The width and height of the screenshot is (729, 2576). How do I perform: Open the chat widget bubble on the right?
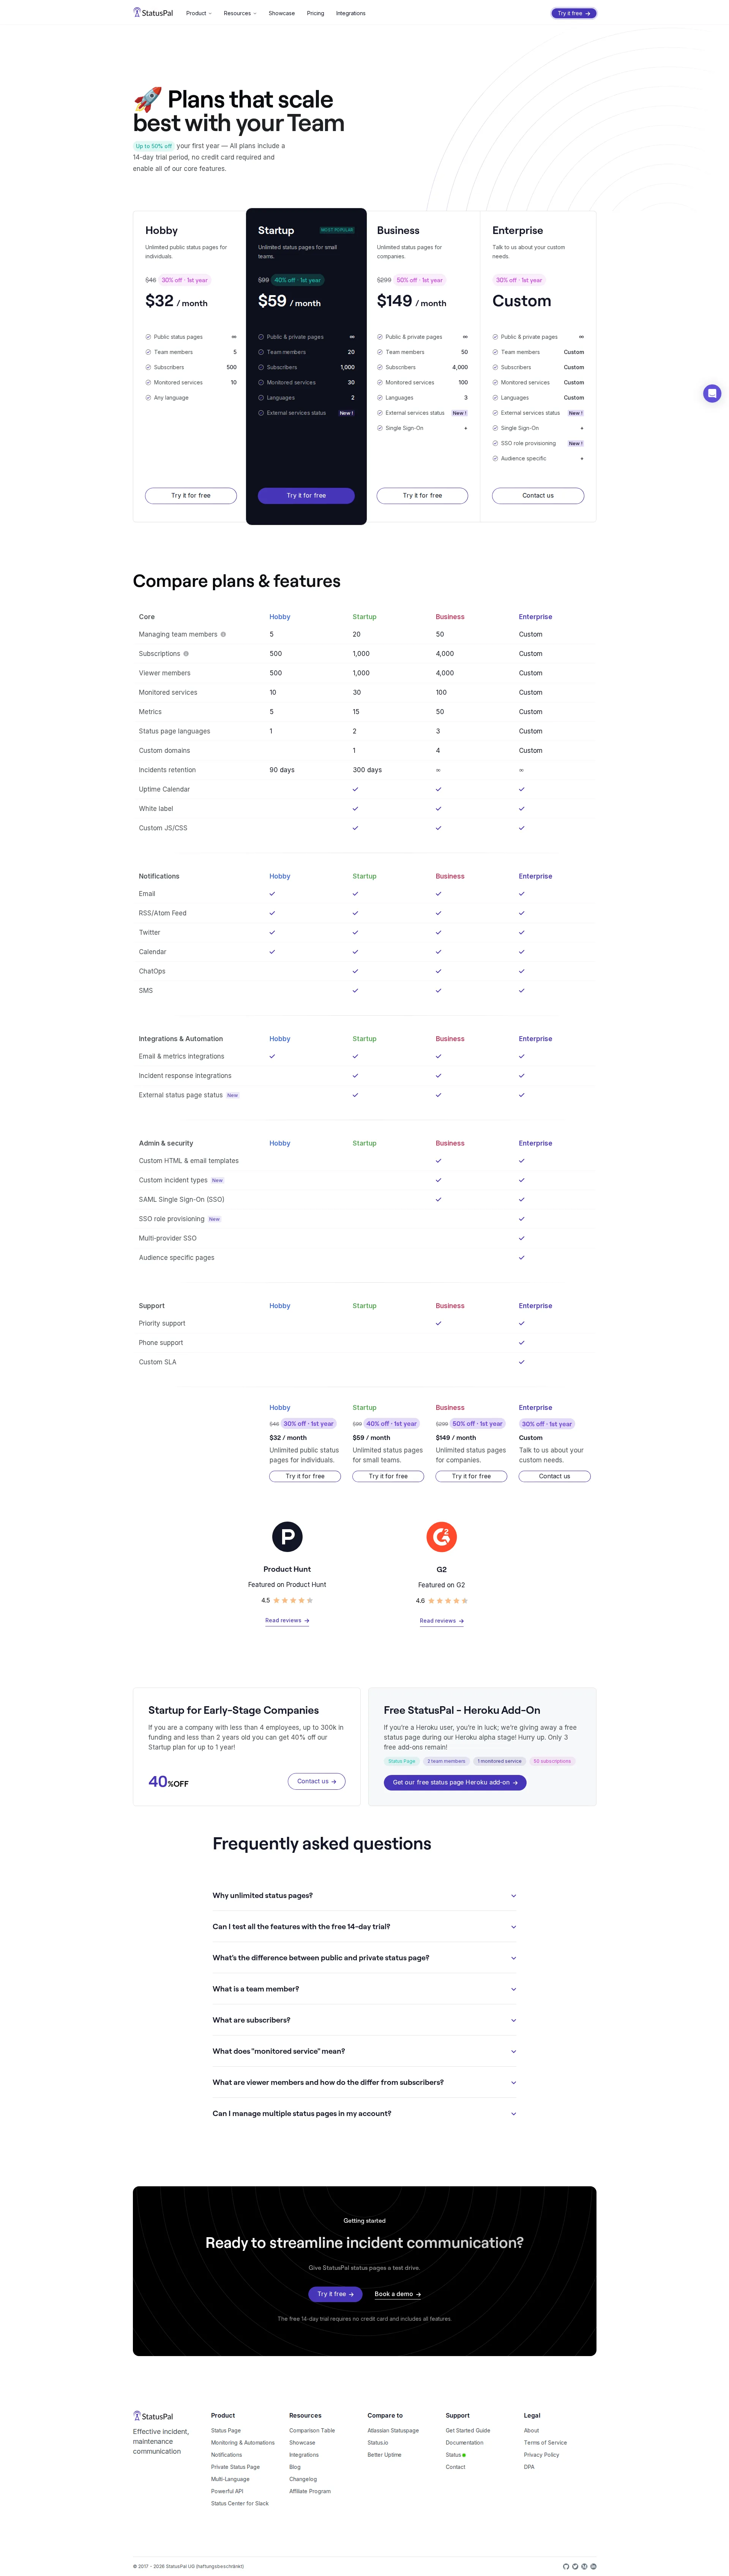pos(712,393)
